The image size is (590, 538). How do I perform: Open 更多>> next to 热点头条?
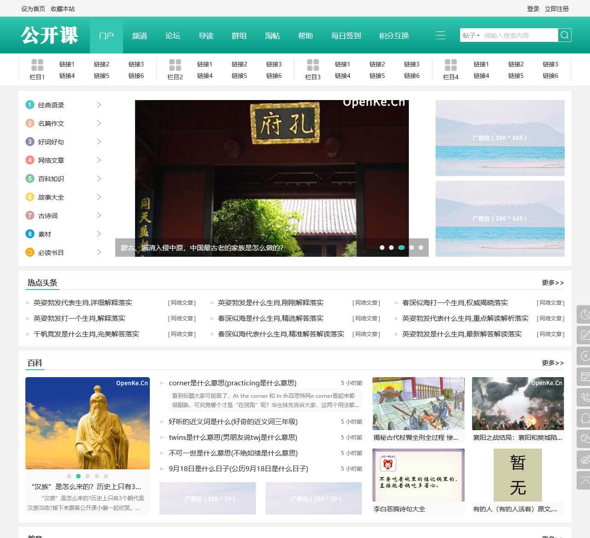click(x=552, y=283)
